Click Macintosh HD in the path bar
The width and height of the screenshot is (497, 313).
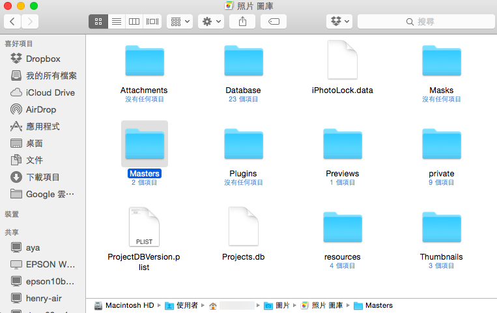tap(124, 305)
